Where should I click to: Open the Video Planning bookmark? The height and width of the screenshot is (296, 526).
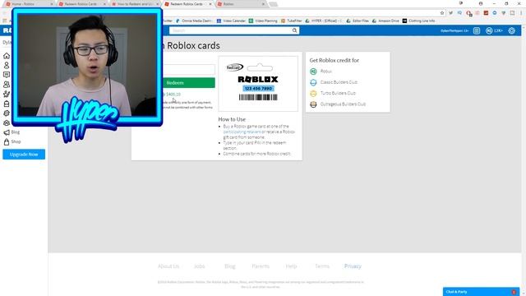(x=263, y=21)
